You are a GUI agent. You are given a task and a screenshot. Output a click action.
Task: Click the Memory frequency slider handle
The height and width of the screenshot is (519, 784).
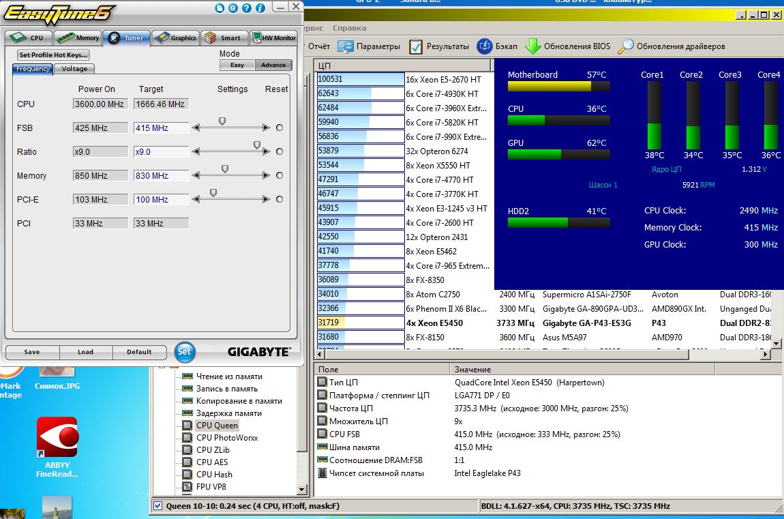click(x=225, y=169)
